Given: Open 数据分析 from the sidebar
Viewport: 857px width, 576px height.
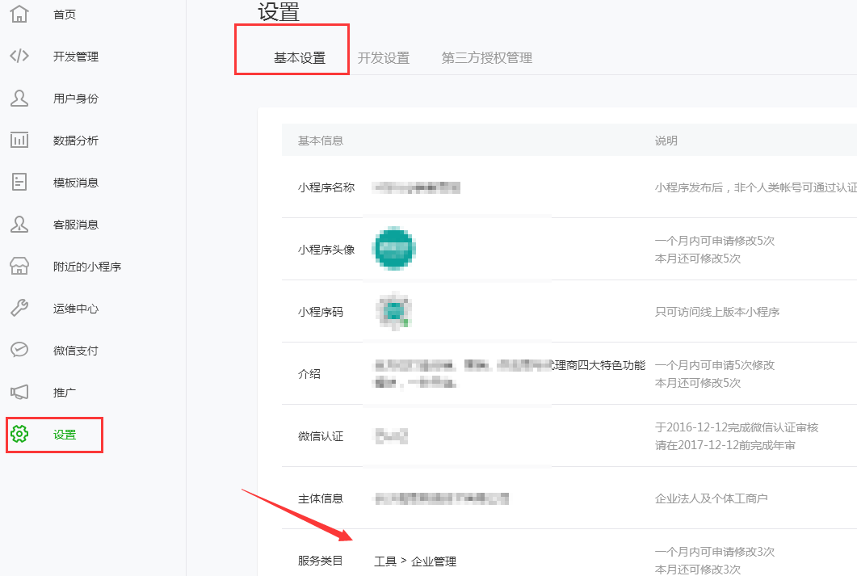Looking at the screenshot, I should click(76, 141).
